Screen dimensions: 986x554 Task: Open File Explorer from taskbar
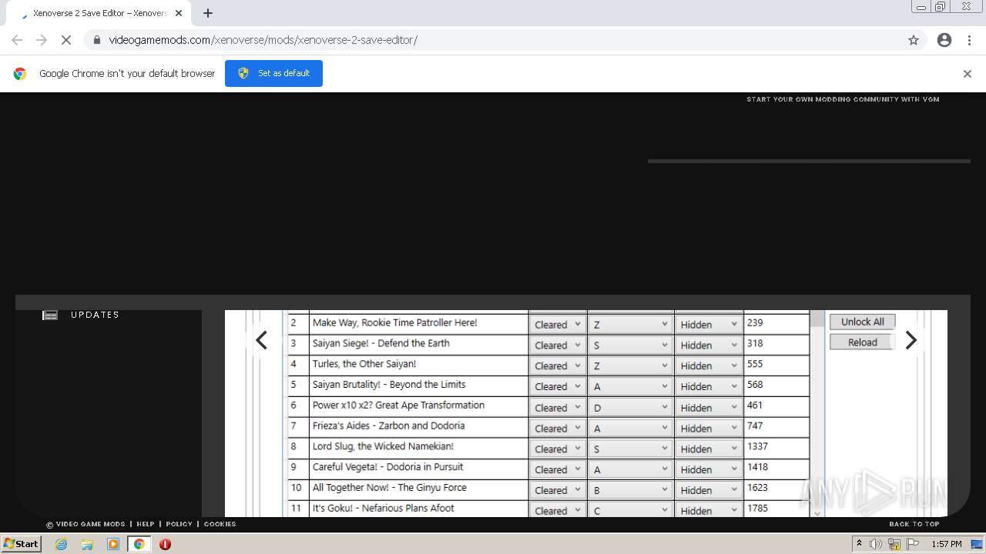87,544
